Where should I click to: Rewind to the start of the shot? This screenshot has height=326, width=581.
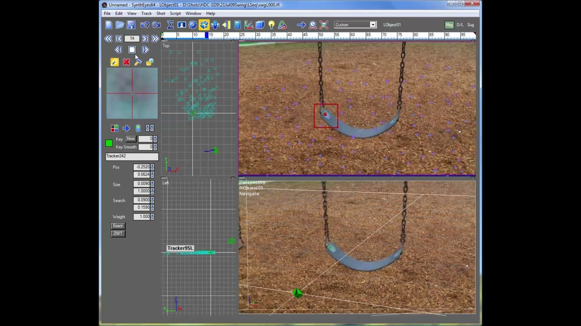click(x=108, y=38)
